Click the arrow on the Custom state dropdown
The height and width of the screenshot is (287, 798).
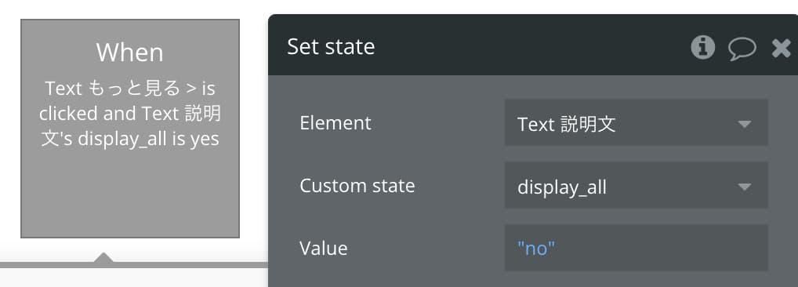click(745, 187)
